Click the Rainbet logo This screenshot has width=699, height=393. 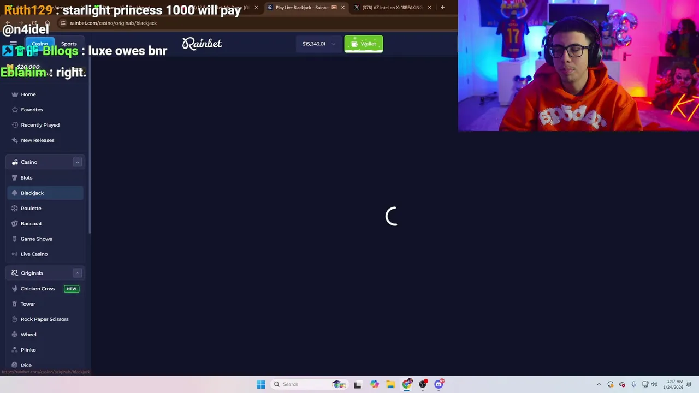pyautogui.click(x=202, y=44)
